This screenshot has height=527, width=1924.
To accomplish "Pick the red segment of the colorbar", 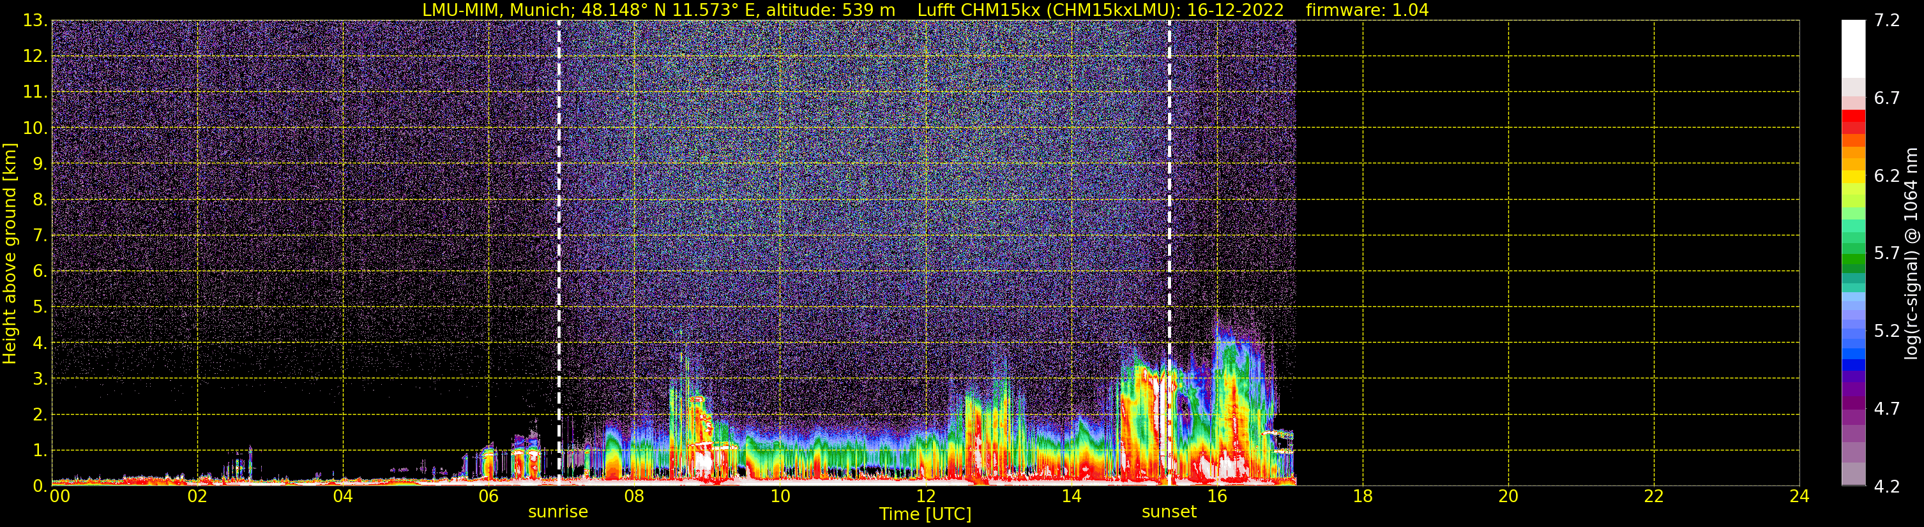I will click(x=1853, y=115).
